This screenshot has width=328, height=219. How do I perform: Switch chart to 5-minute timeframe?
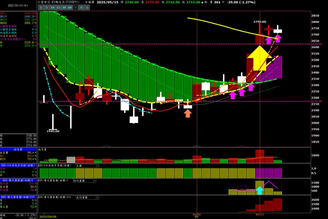47,8
